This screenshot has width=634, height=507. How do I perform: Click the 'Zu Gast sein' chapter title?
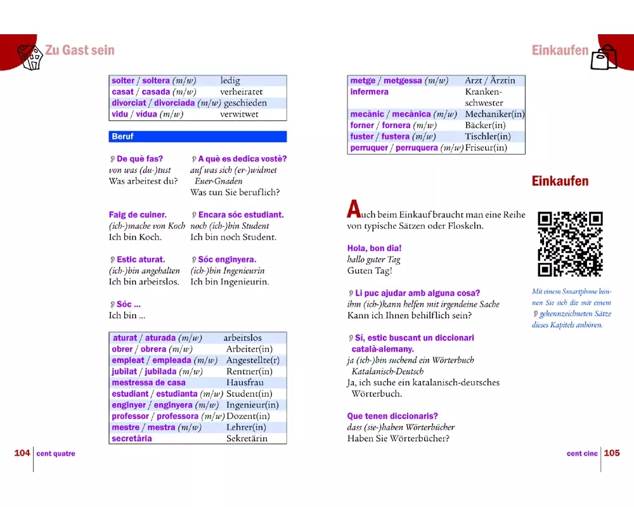click(80, 50)
